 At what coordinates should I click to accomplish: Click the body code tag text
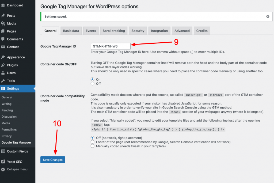(97, 125)
